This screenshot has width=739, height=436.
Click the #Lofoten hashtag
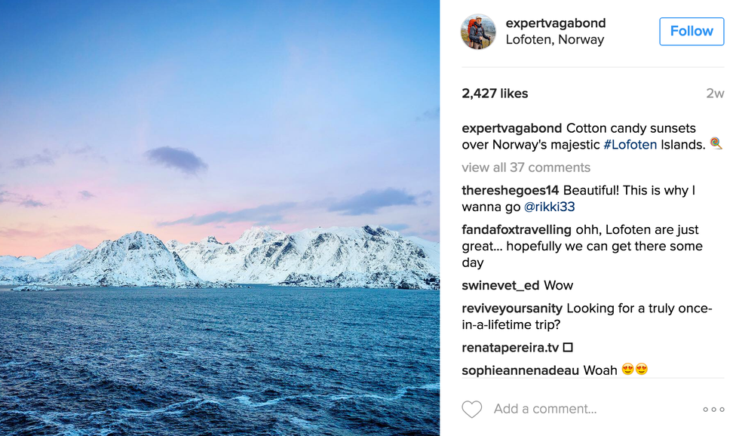(630, 145)
